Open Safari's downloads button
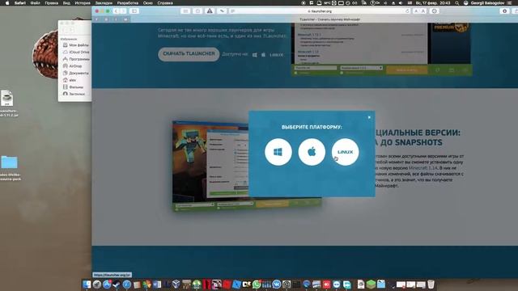The width and height of the screenshot is (518, 291). 504,11
